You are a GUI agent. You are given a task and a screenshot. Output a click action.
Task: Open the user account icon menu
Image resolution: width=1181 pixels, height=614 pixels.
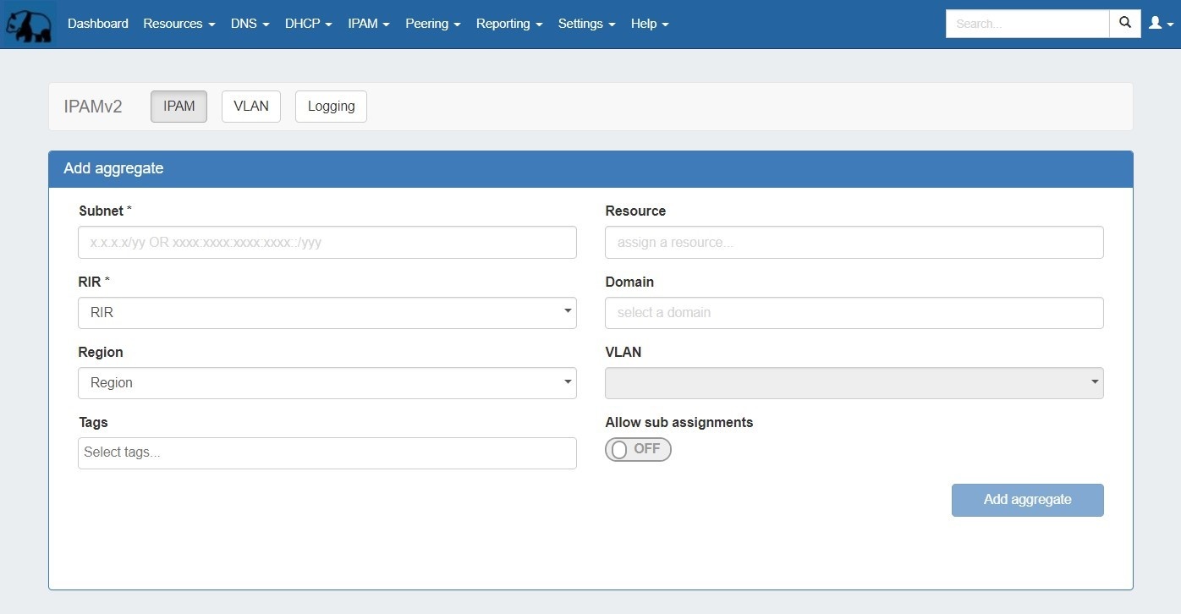1160,24
